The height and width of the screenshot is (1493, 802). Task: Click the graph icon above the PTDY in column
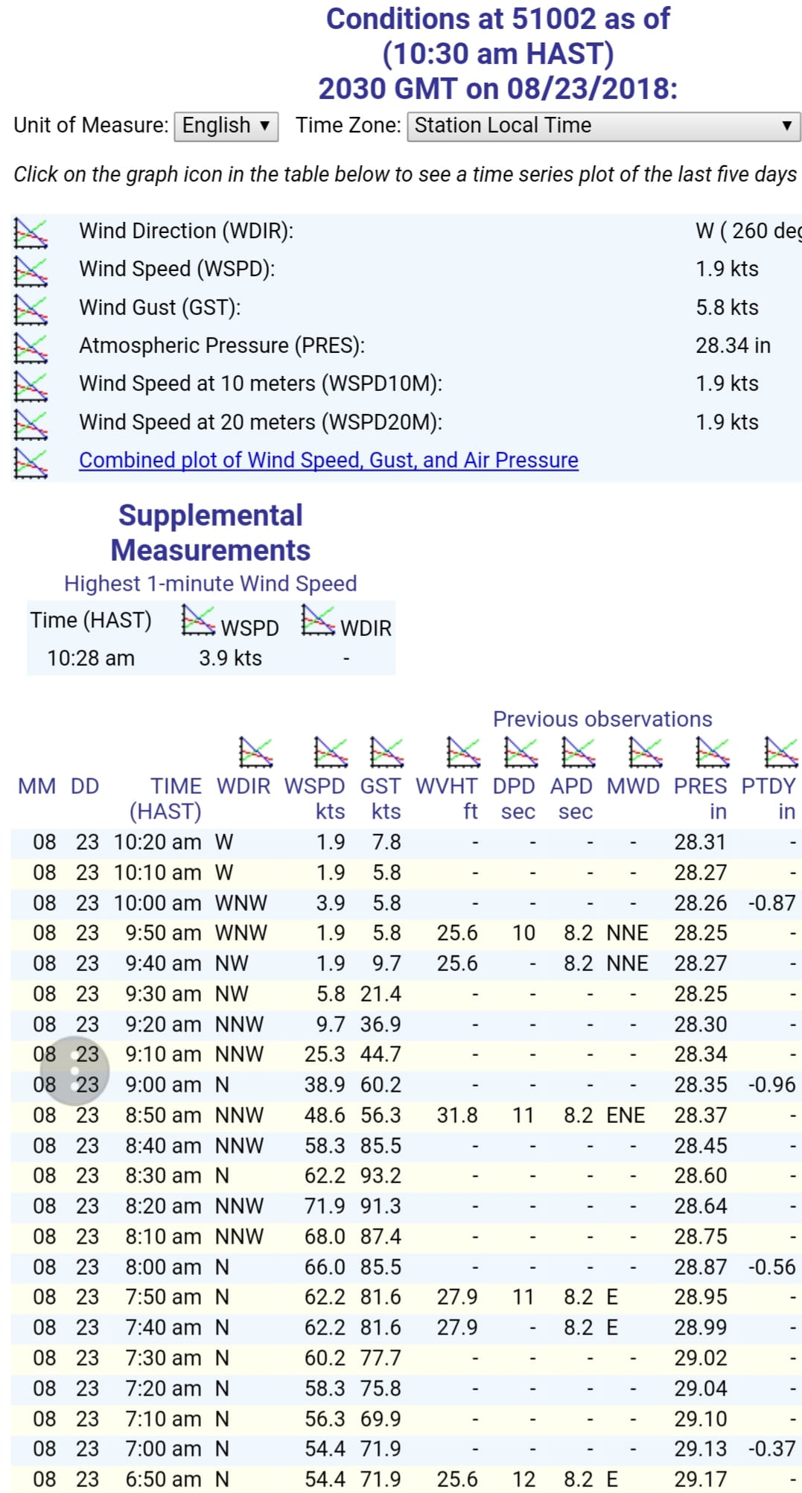(782, 751)
